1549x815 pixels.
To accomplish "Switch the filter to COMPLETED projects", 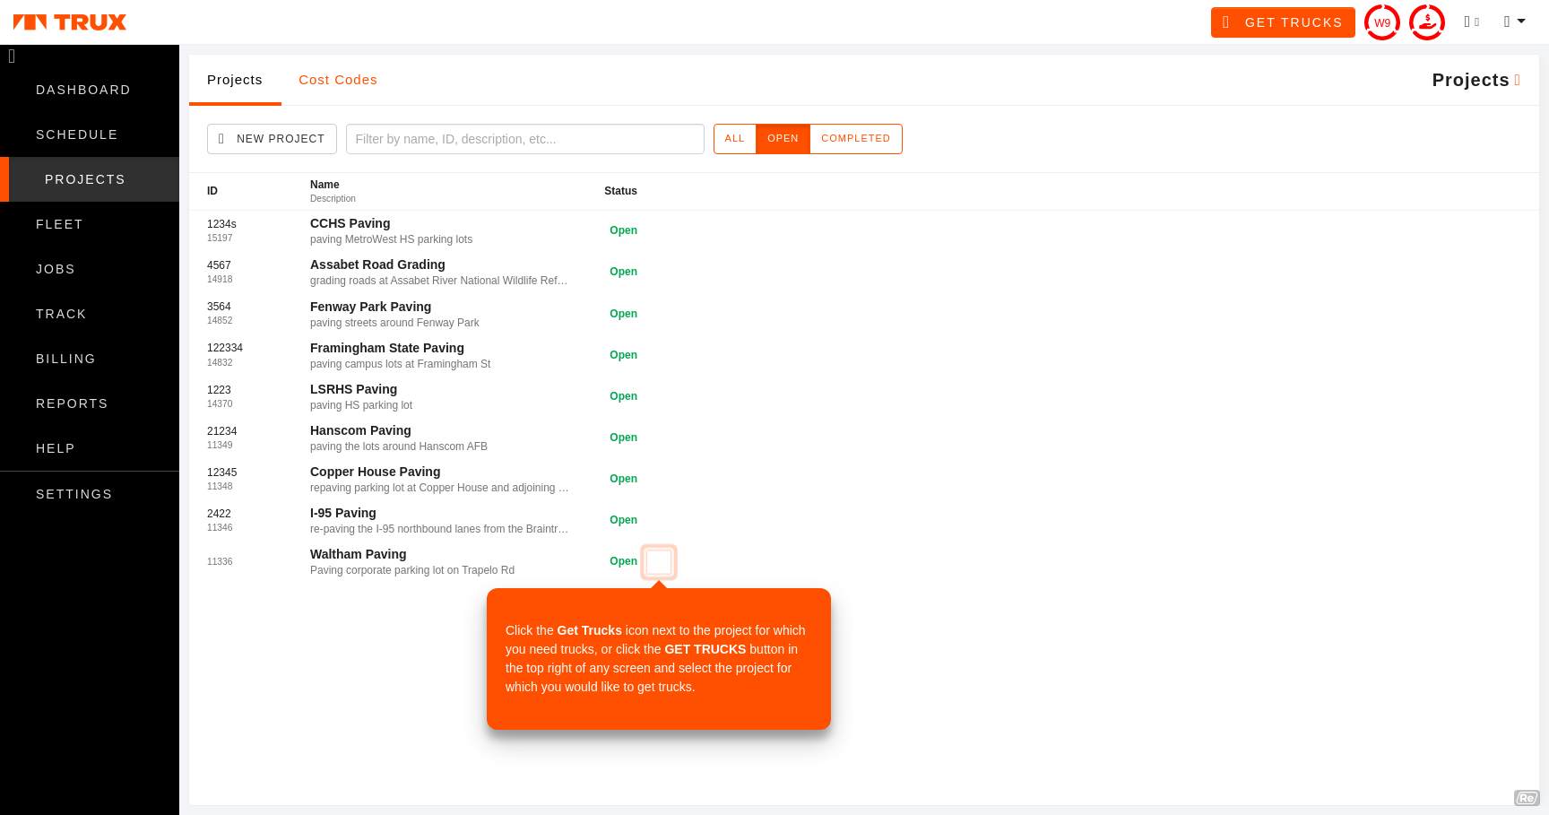I will pyautogui.click(x=855, y=139).
